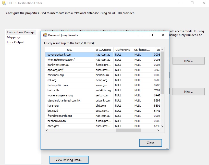Select the rnli.org row URL
209x165 pixels.
pos(70,80)
